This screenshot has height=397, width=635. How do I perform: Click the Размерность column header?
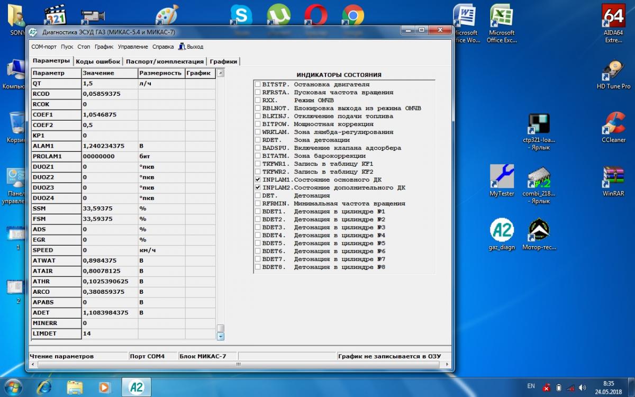pos(161,73)
